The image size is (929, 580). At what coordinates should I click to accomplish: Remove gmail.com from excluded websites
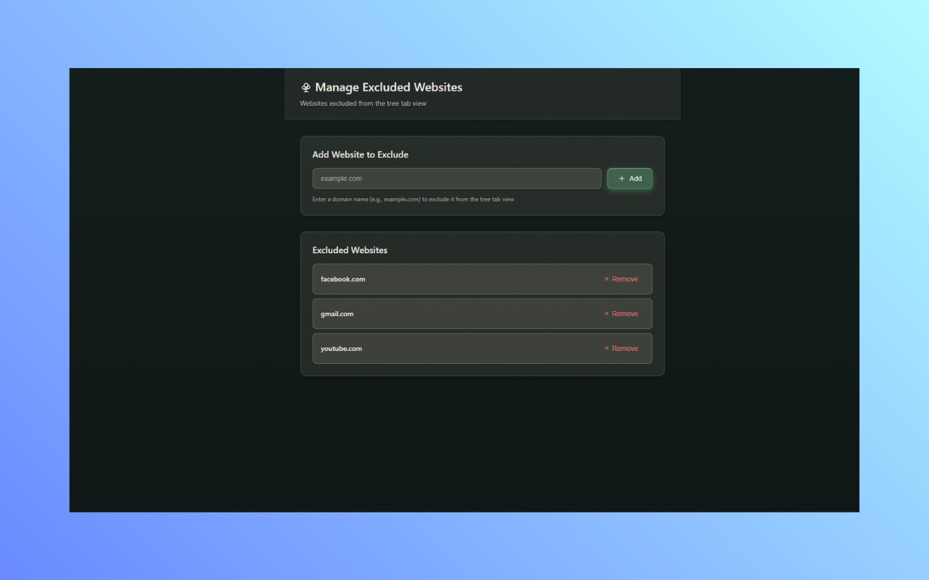click(x=621, y=314)
